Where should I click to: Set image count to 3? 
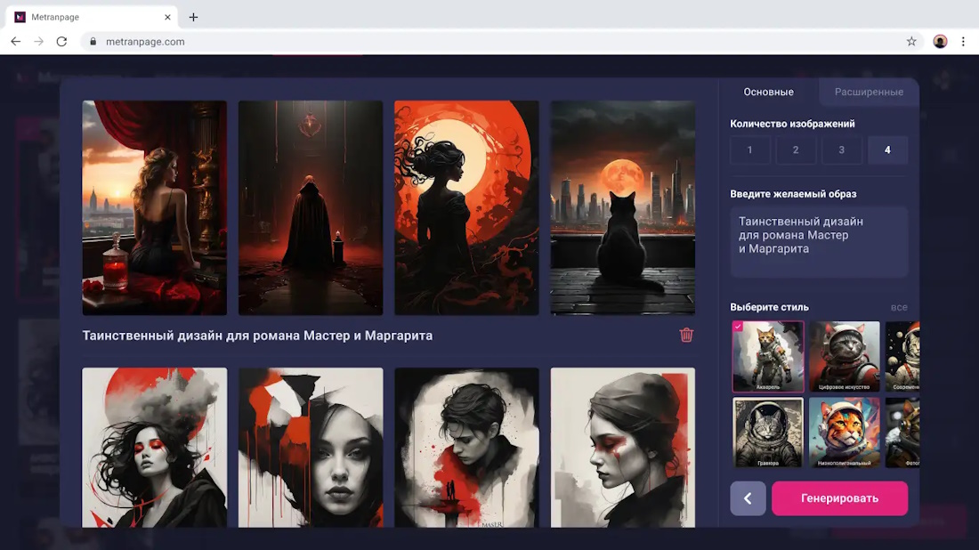[841, 150]
